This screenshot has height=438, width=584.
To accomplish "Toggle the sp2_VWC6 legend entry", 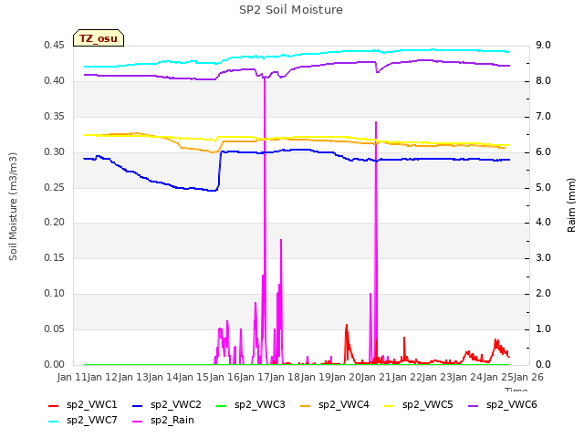I will tap(503, 405).
